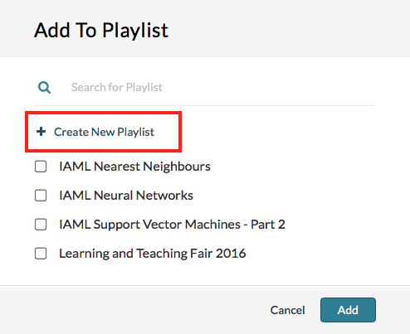Click the red highlight box around Create New Playlist

click(x=103, y=132)
